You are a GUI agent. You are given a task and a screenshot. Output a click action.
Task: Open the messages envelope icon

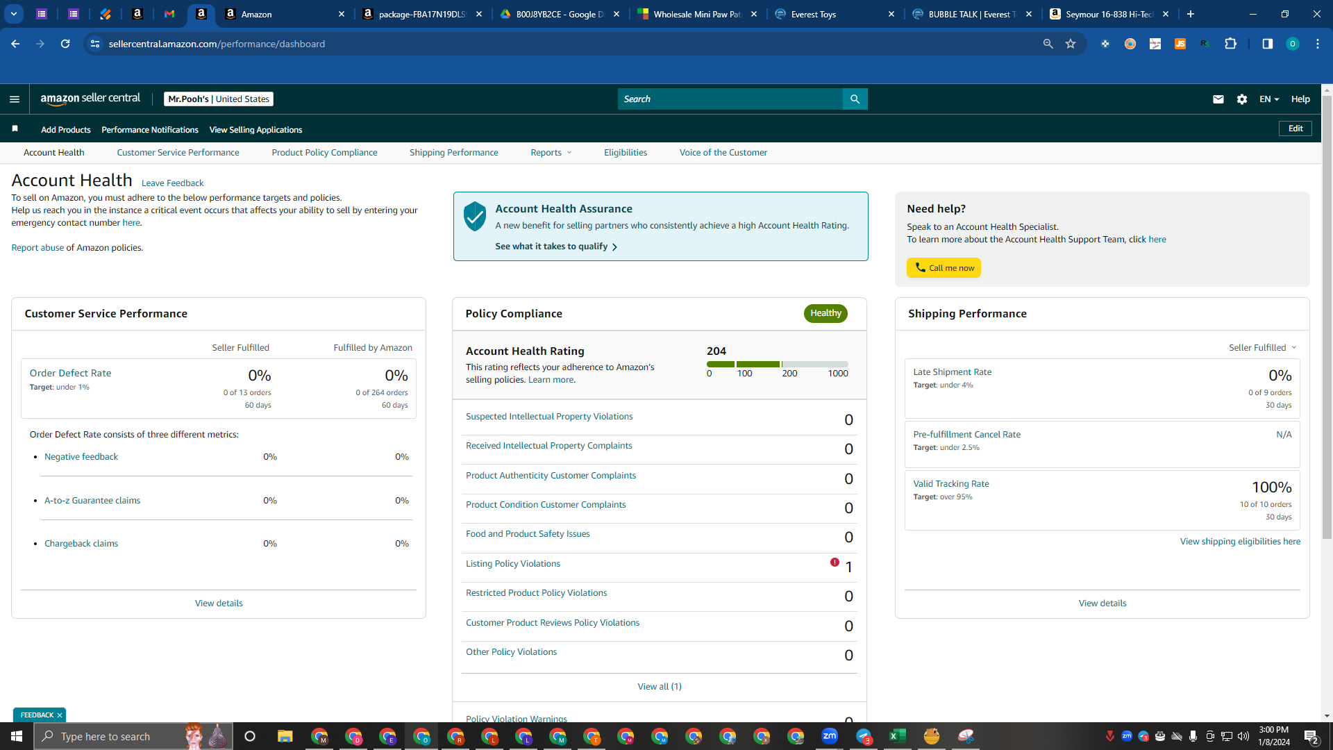point(1218,99)
